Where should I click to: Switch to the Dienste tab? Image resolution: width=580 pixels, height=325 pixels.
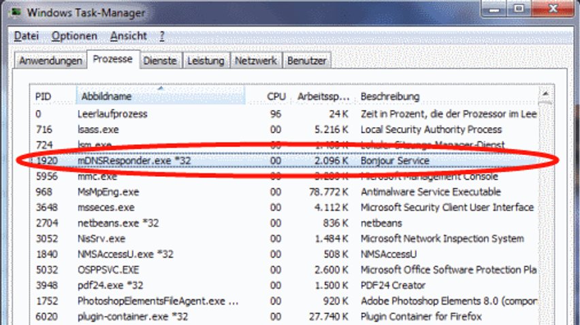tap(160, 61)
